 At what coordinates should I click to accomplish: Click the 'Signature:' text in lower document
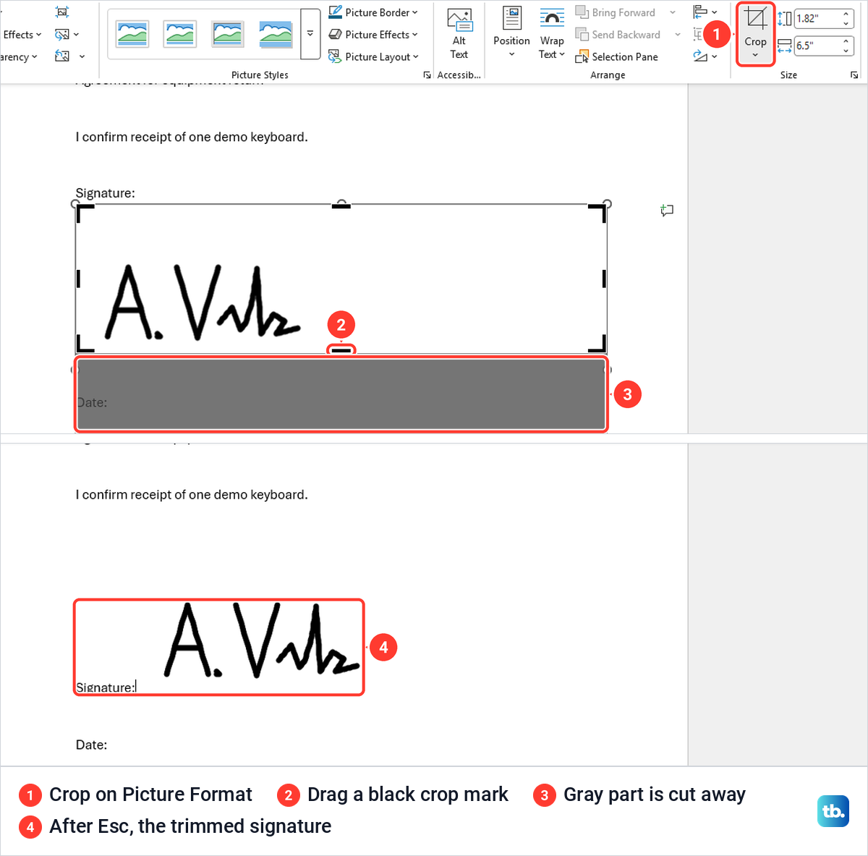105,687
